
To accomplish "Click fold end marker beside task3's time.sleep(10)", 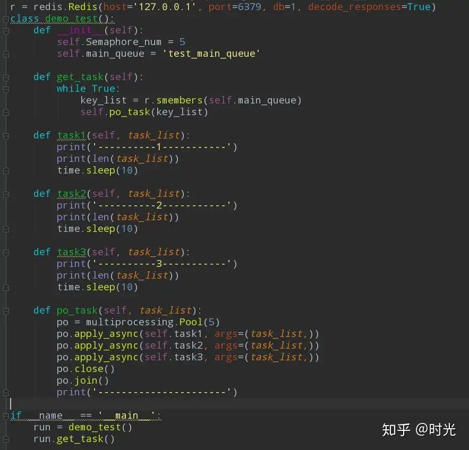I will pos(6,288).
